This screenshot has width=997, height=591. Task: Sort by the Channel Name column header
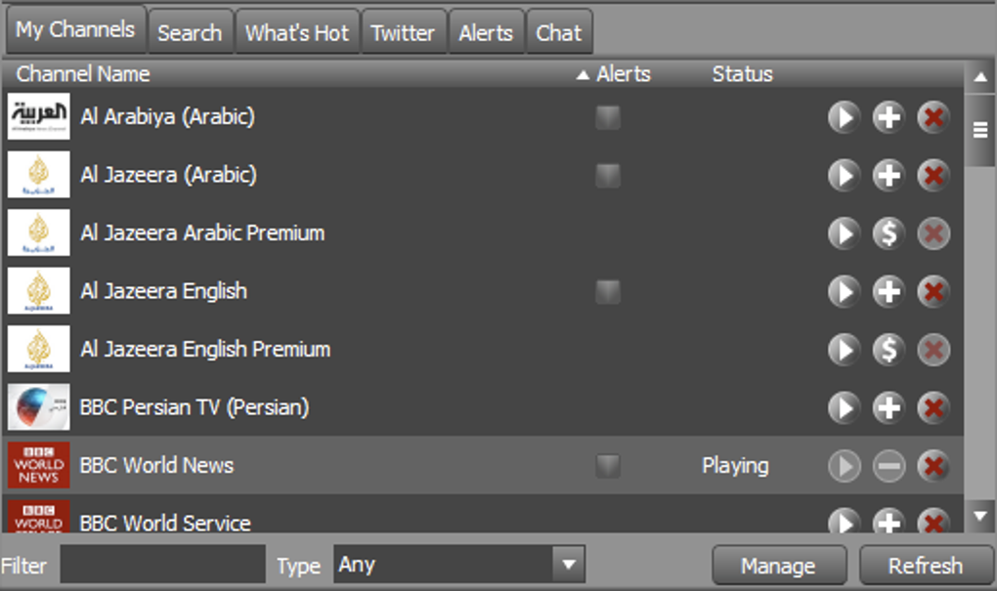click(83, 74)
